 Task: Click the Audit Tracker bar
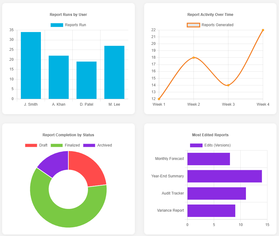pyautogui.click(x=217, y=193)
